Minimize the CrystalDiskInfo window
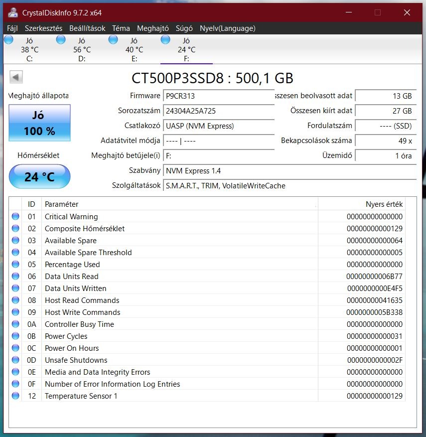Screen dimensions: 426x437 (349, 12)
